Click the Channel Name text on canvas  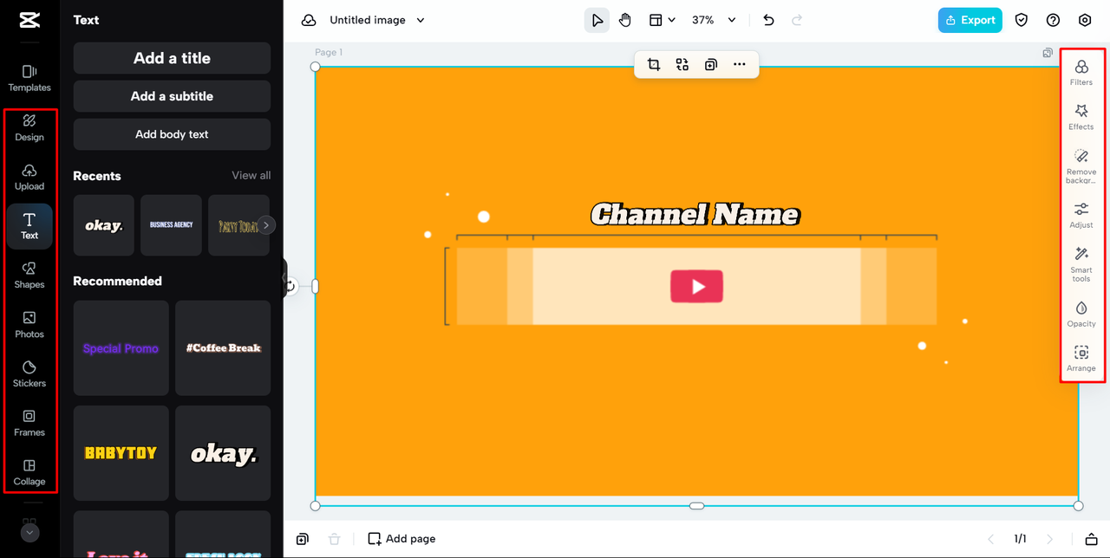pos(695,214)
